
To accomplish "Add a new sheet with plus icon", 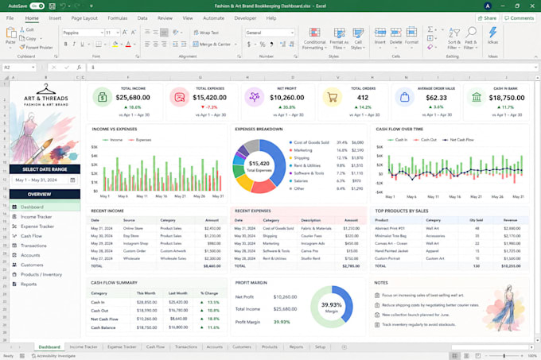I will click(x=344, y=347).
